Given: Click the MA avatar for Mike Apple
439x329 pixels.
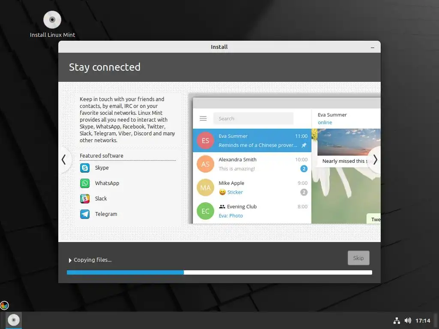Looking at the screenshot, I should (x=205, y=188).
